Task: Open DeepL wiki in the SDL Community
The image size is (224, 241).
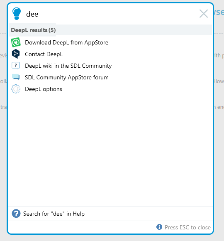Action: coord(110,66)
